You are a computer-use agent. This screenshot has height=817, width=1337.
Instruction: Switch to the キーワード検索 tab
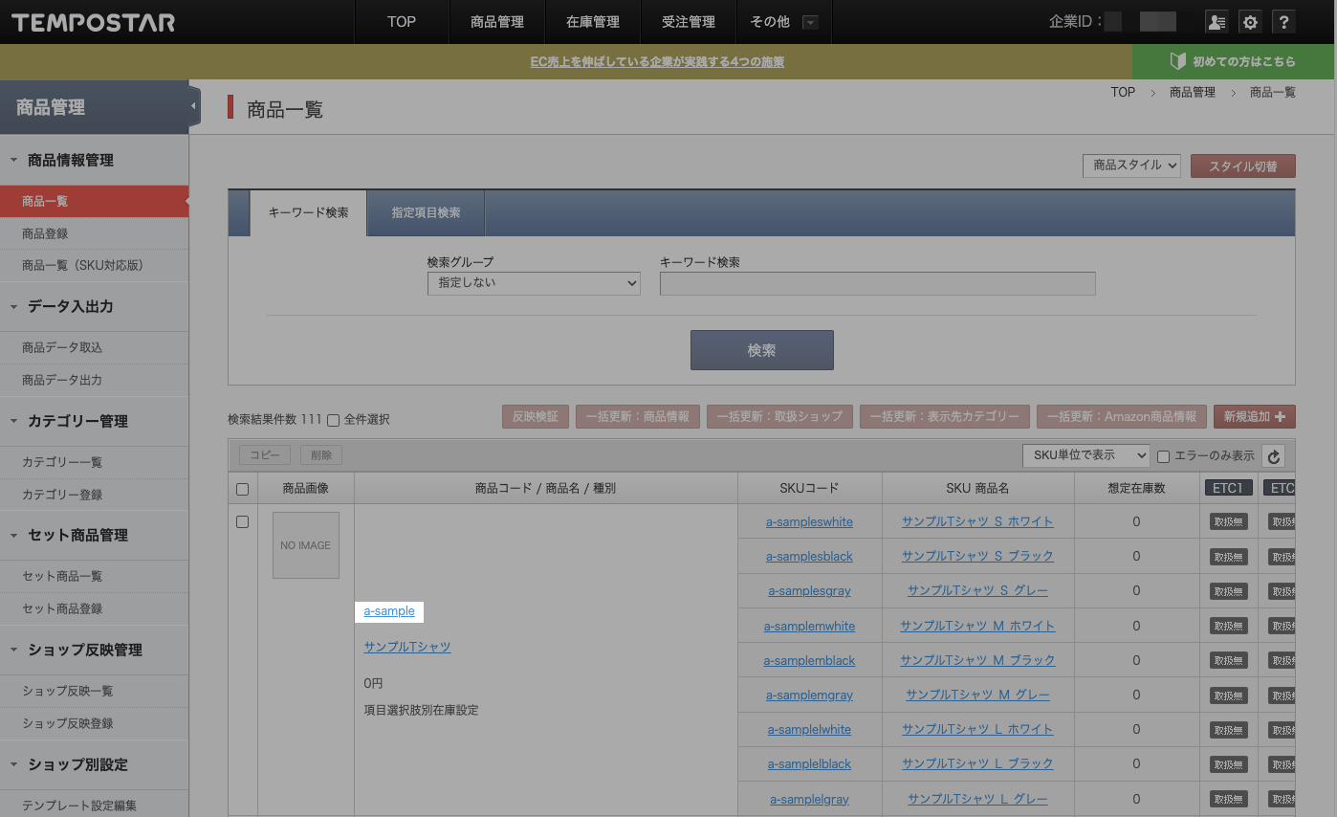coord(308,212)
